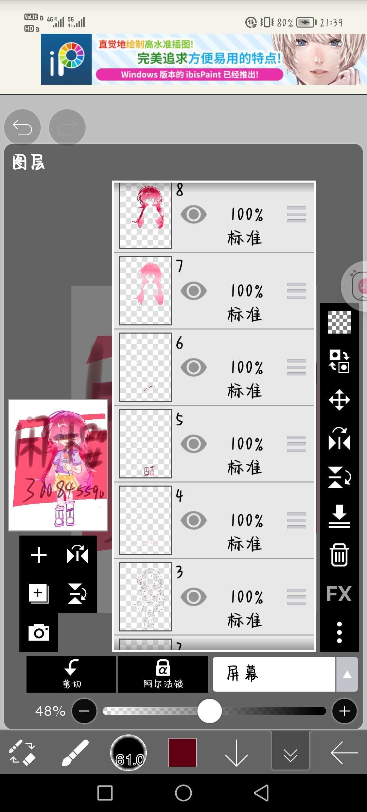Expand the blend mode dropdown arrow
The height and width of the screenshot is (812, 367).
click(347, 674)
